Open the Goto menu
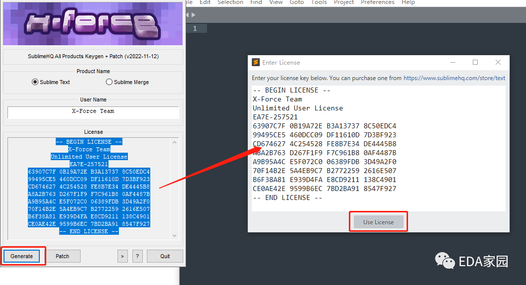 [297, 2]
